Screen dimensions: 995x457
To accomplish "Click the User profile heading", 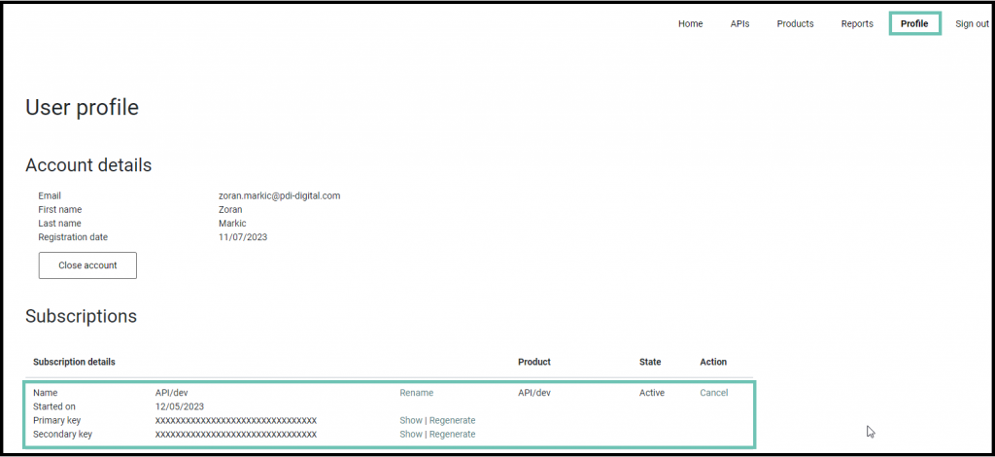I will [82, 108].
